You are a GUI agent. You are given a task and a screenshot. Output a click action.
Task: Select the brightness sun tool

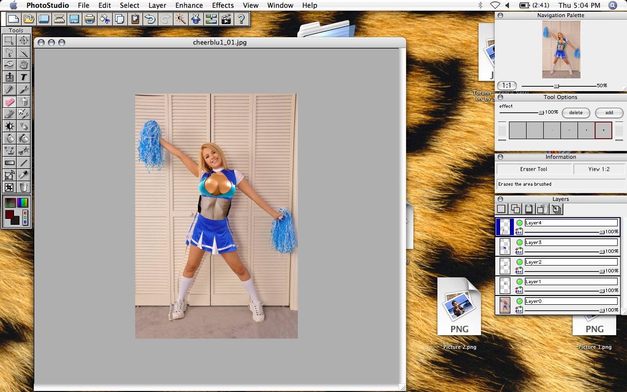(x=9, y=126)
